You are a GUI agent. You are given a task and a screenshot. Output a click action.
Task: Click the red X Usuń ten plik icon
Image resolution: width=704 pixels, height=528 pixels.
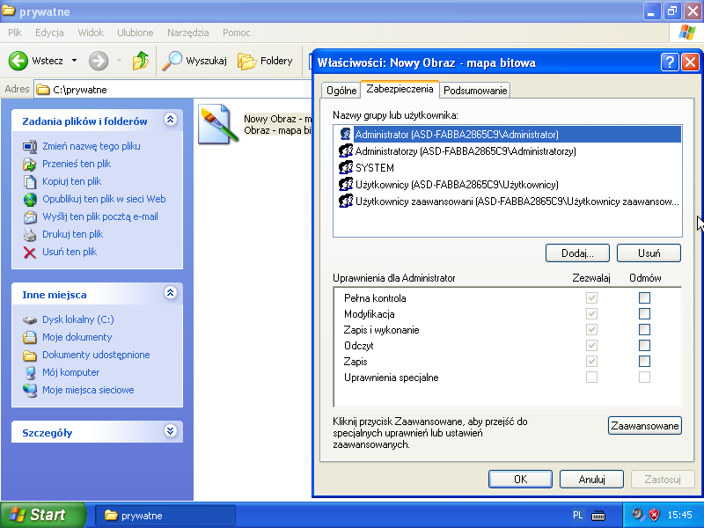[x=30, y=252]
